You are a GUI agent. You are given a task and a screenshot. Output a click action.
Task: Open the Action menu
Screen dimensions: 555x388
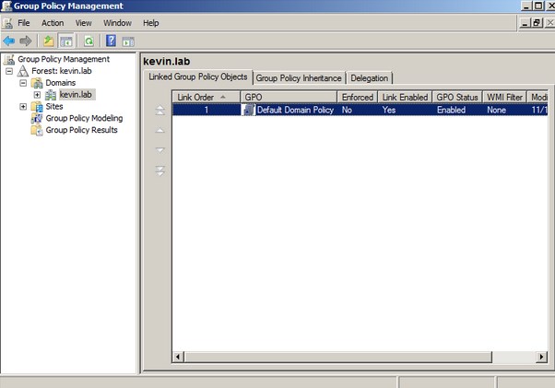(x=53, y=23)
